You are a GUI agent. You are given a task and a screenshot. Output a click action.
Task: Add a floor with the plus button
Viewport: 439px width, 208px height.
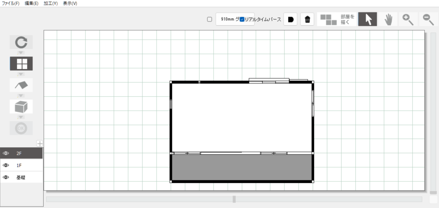[39, 143]
